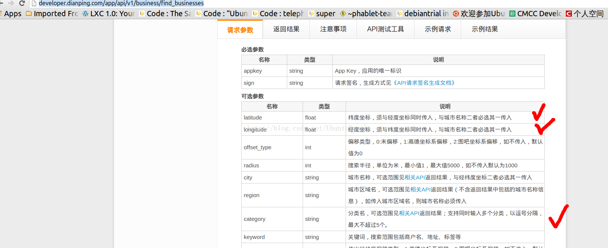The width and height of the screenshot is (608, 248).
Task: Click the 可选参数 section heading
Action: pos(253,96)
